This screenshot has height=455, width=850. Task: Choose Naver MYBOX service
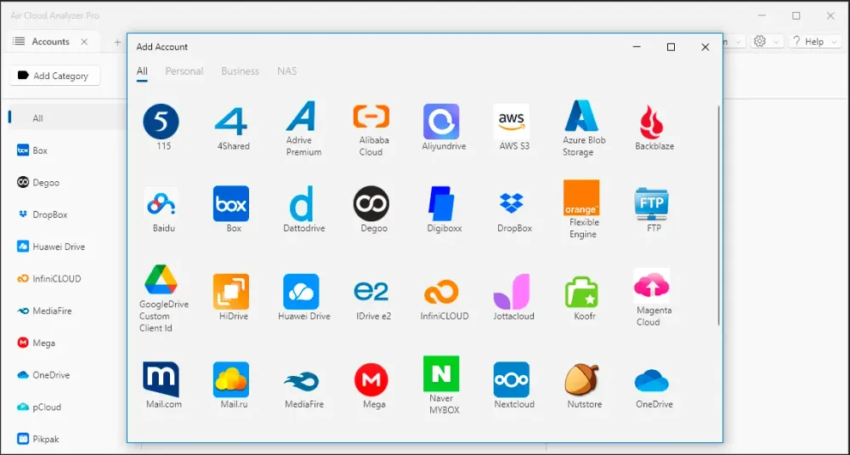point(441,373)
